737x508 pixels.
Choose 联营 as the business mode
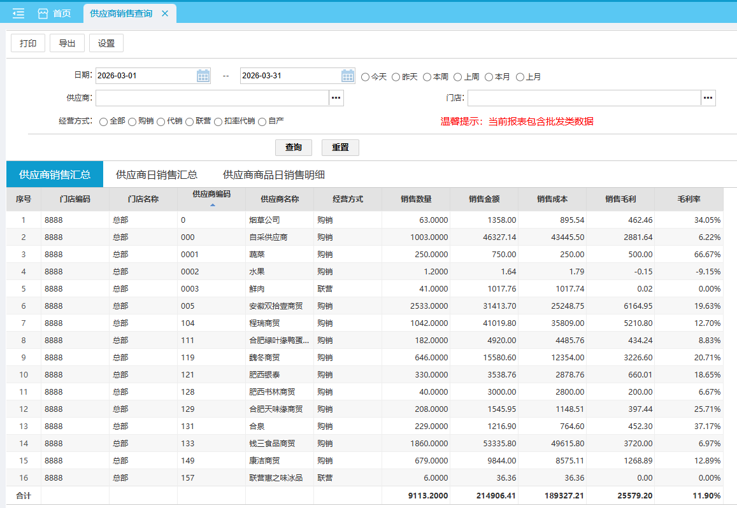[190, 122]
